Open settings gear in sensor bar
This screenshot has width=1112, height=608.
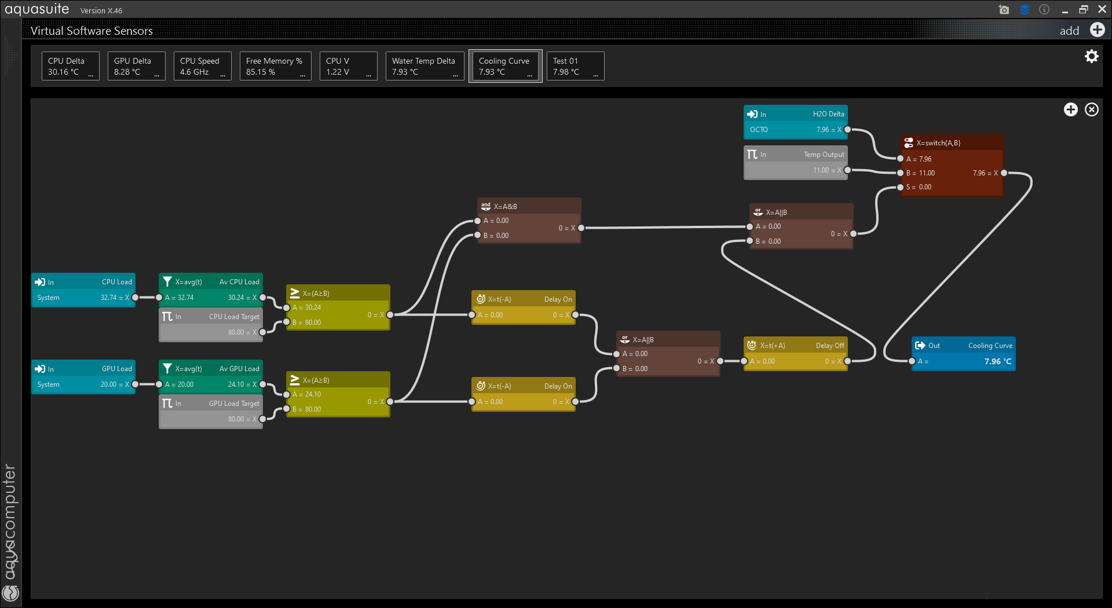pos(1091,56)
